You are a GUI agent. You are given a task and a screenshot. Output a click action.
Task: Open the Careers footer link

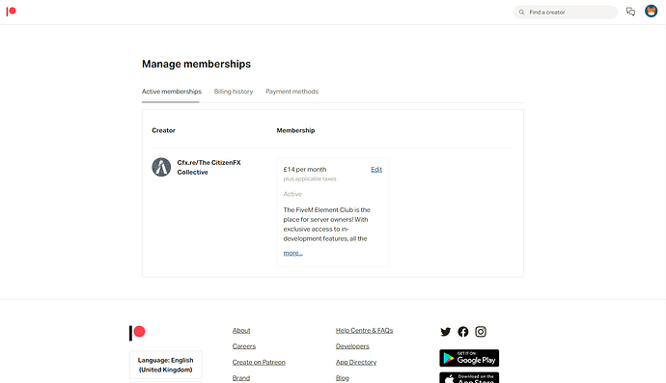click(x=244, y=346)
